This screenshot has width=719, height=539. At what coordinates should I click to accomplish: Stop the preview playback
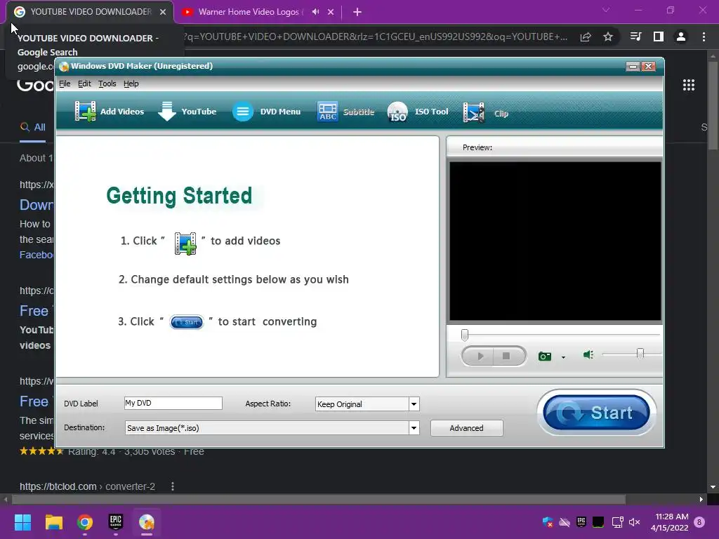click(507, 356)
